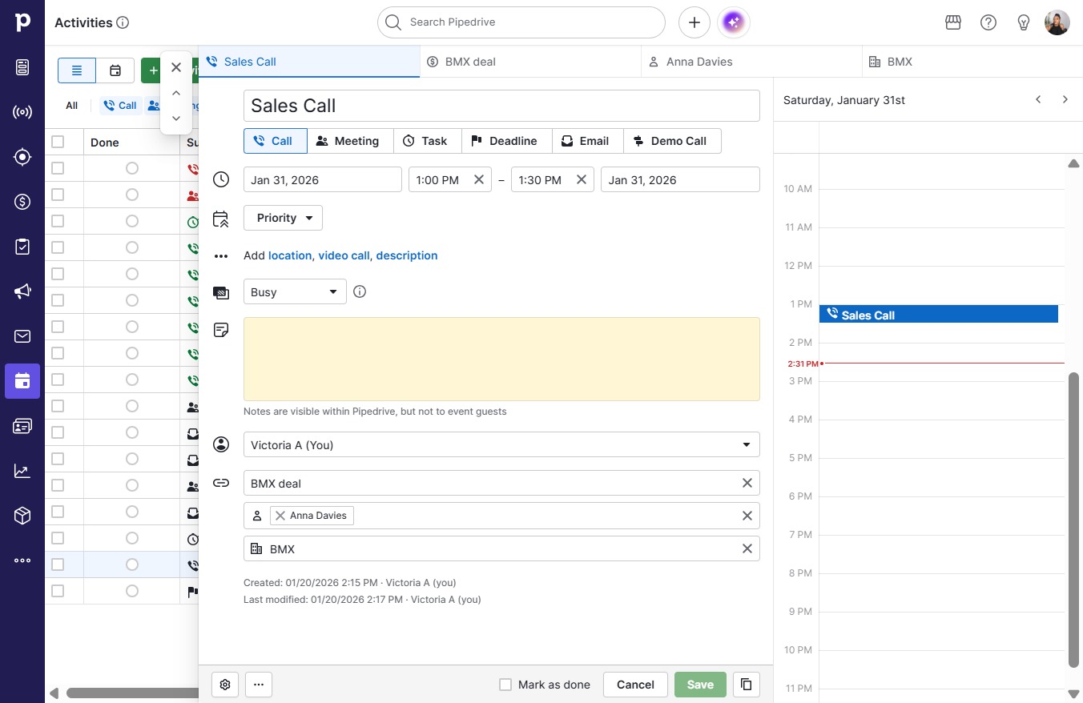Close the activity panel with the X
This screenshot has width=1083, height=703.
pyautogui.click(x=176, y=67)
